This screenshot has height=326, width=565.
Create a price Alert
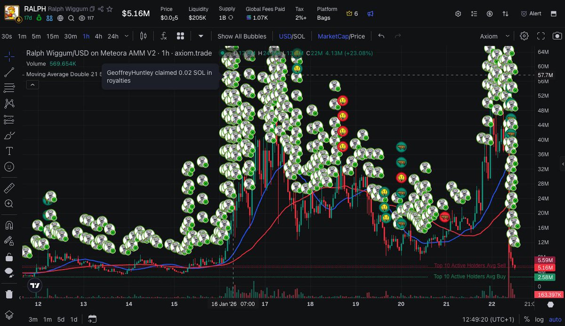(x=531, y=14)
